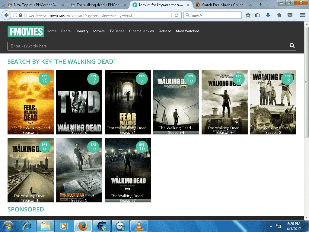Image resolution: width=309 pixels, height=232 pixels.
Task: Open the Release menu
Action: tap(165, 31)
